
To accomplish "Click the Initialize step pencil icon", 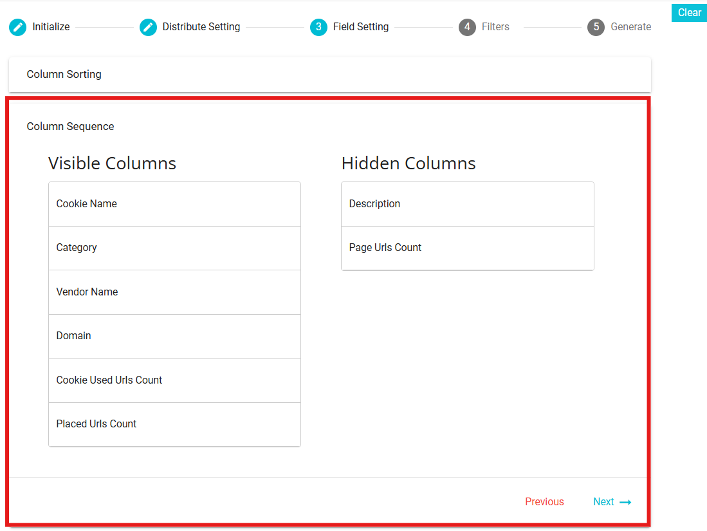I will [18, 27].
